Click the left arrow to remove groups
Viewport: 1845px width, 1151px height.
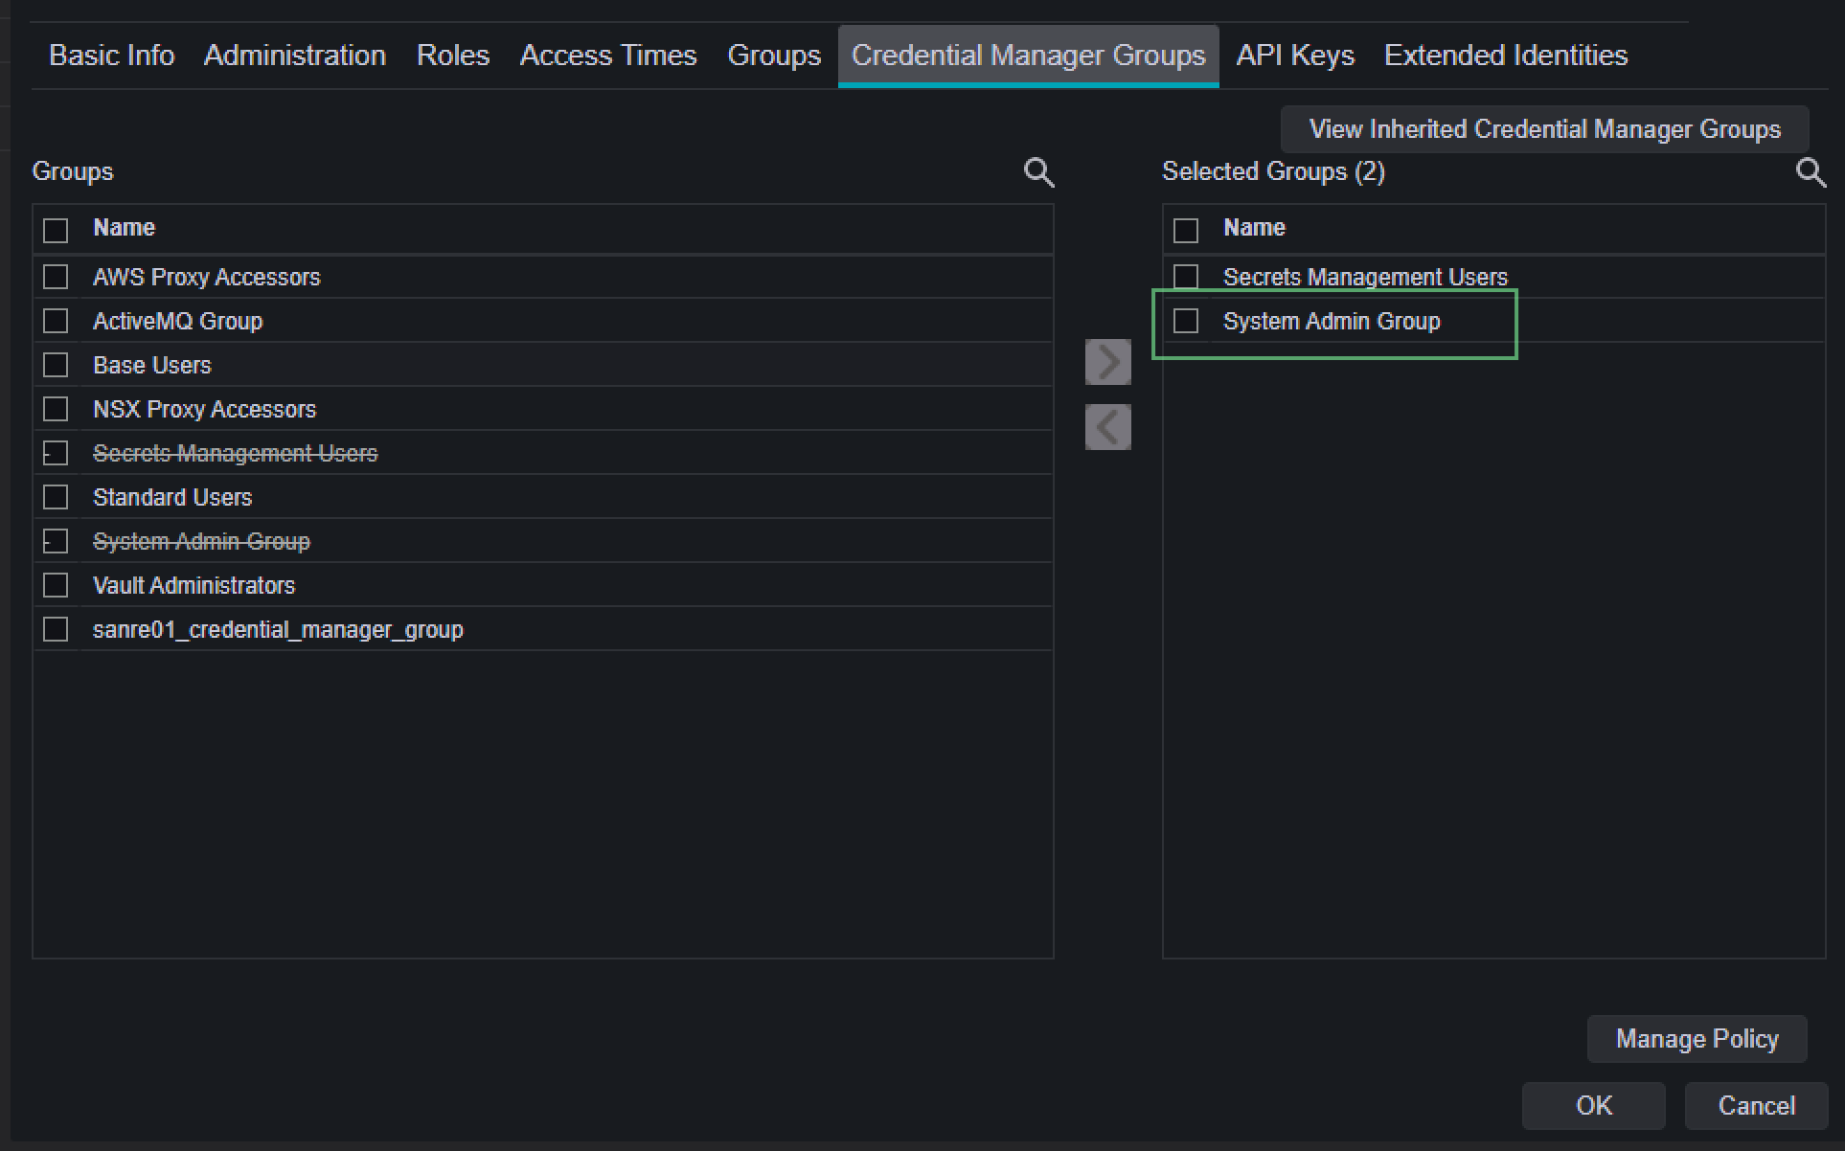[1107, 426]
